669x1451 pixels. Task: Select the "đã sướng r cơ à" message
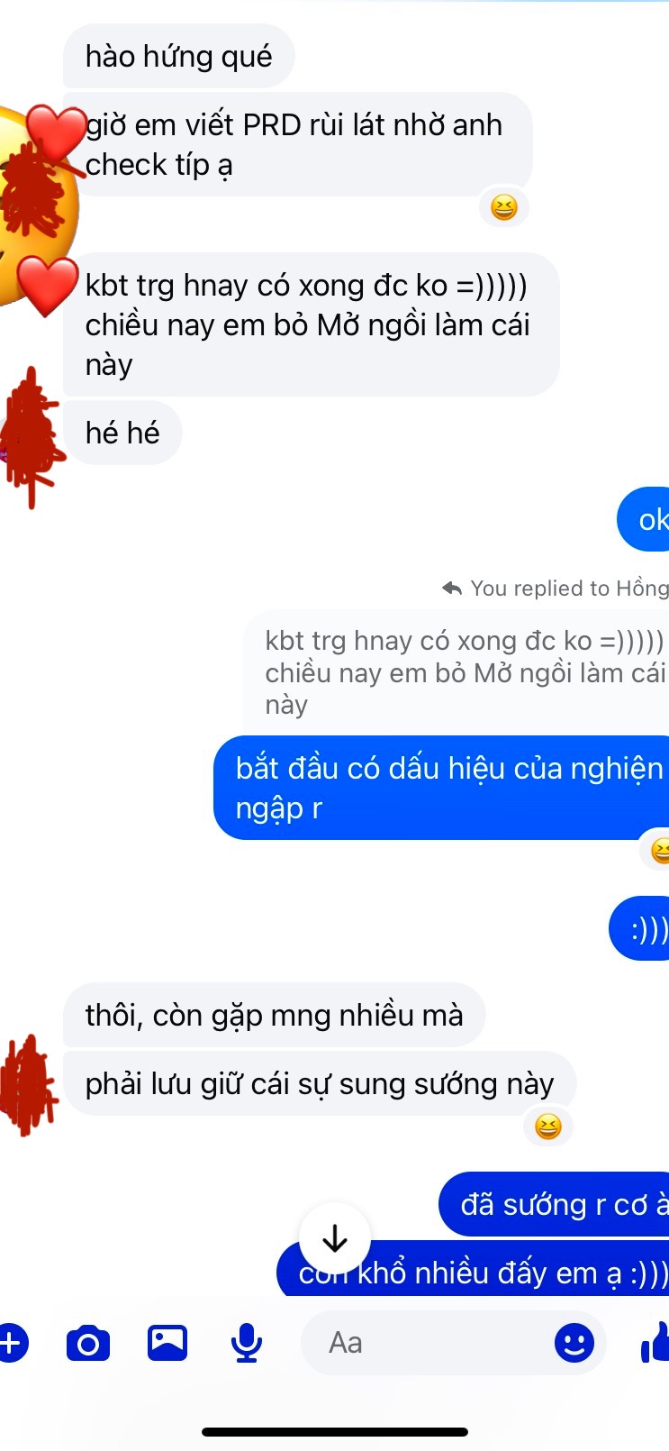tap(555, 1204)
